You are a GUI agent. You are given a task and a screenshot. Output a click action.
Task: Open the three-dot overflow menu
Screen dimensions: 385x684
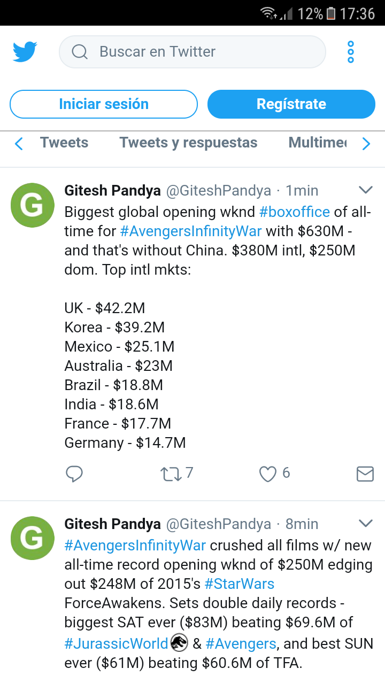pyautogui.click(x=351, y=52)
